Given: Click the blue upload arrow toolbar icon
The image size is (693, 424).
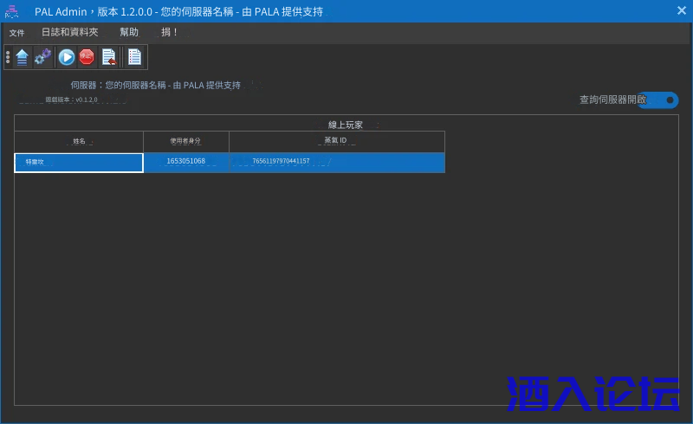Looking at the screenshot, I should (x=22, y=57).
